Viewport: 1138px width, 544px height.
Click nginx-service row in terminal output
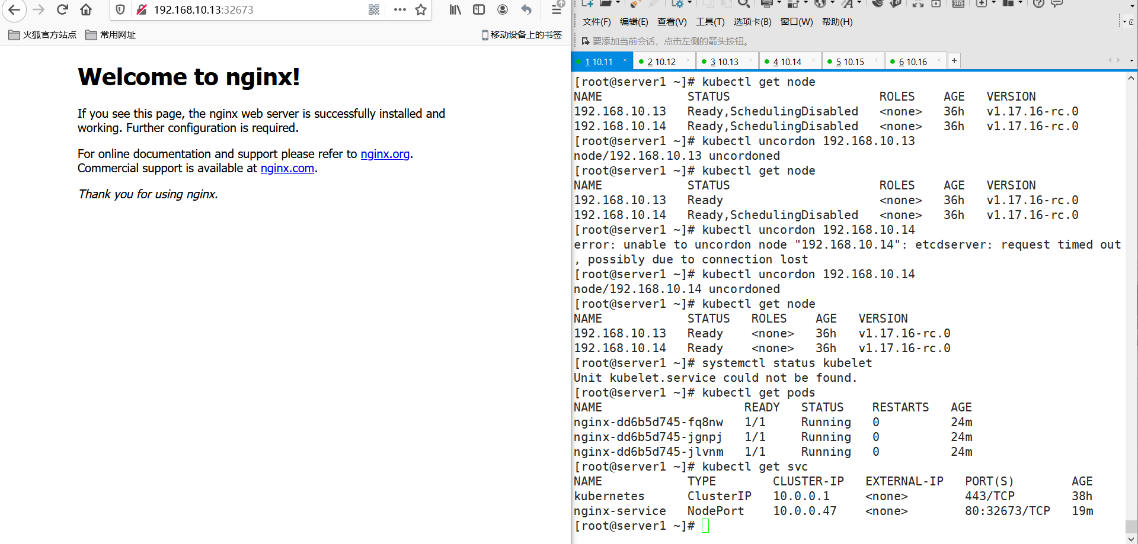pyautogui.click(x=834, y=511)
